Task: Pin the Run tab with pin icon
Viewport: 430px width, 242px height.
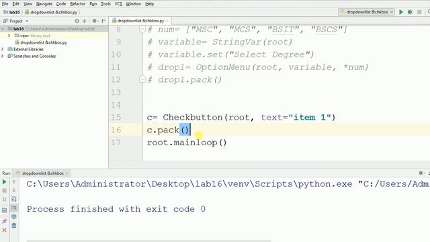Action: click(x=5, y=221)
